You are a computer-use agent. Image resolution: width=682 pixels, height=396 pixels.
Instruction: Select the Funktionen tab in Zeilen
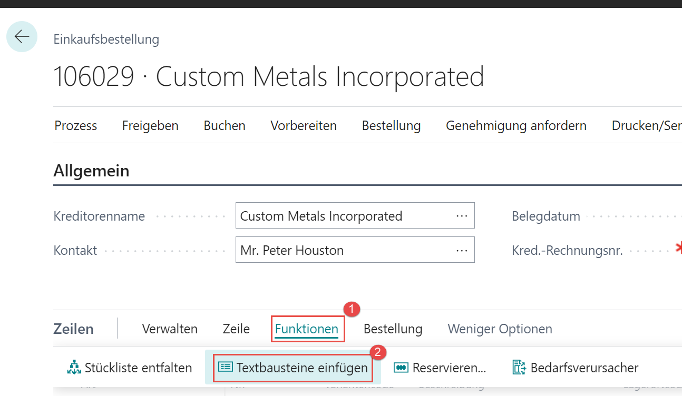[x=307, y=329]
